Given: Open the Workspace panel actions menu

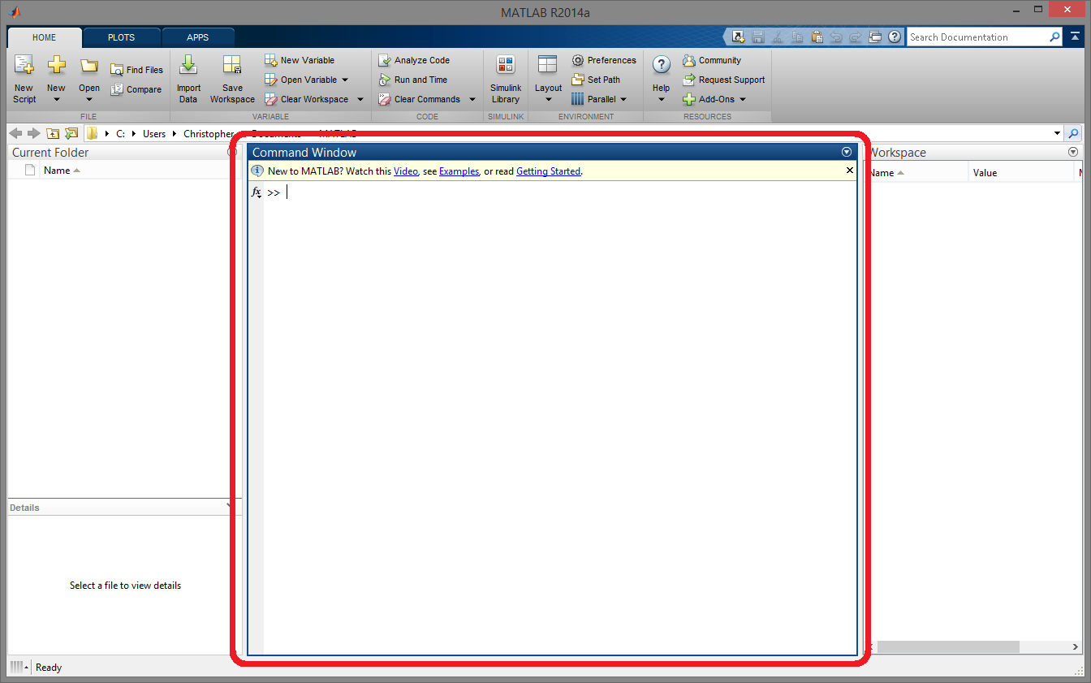Looking at the screenshot, I should (1073, 152).
